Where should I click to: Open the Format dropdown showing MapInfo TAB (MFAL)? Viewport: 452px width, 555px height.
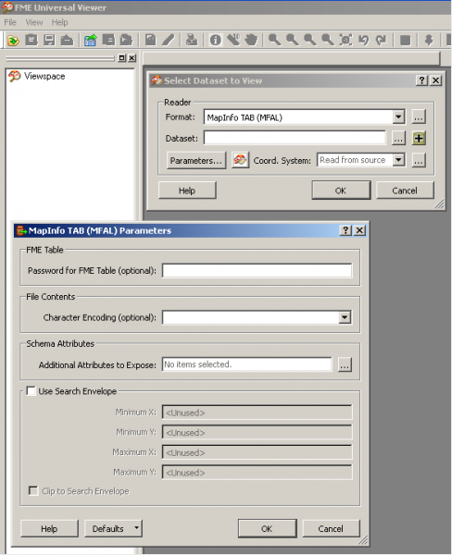(x=398, y=117)
